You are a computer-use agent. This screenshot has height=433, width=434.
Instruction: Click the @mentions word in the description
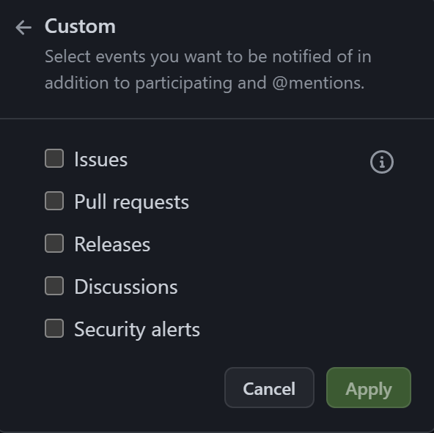tap(318, 83)
